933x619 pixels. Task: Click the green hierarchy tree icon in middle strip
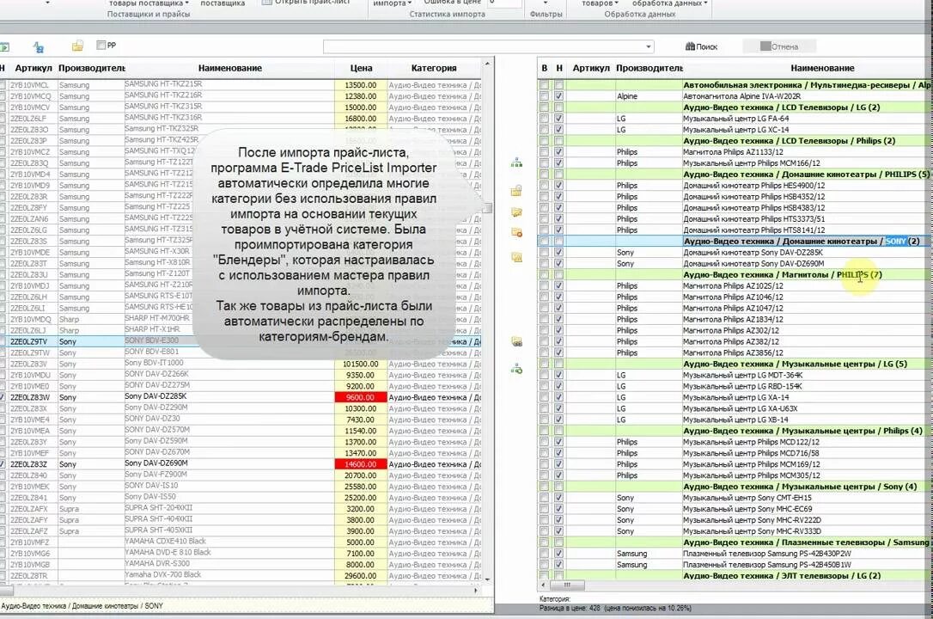coord(516,162)
